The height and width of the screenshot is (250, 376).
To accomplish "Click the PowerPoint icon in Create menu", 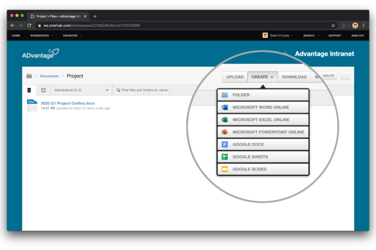I will (225, 132).
